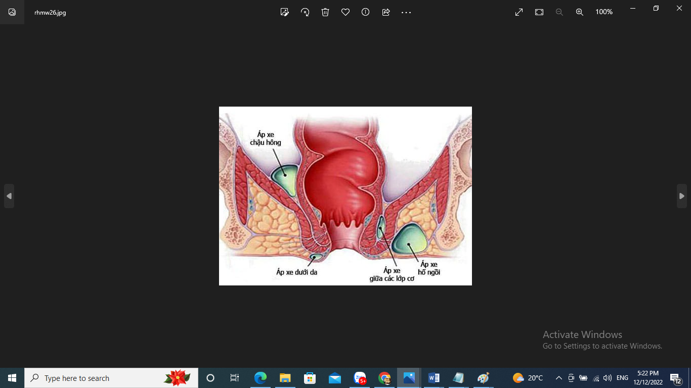Screen dimensions: 691x388
Task: Delete the photo with the trash icon
Action: 325,12
